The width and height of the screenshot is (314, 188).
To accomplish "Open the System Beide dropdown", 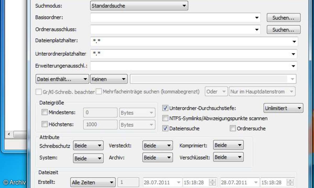I will pos(88,158).
